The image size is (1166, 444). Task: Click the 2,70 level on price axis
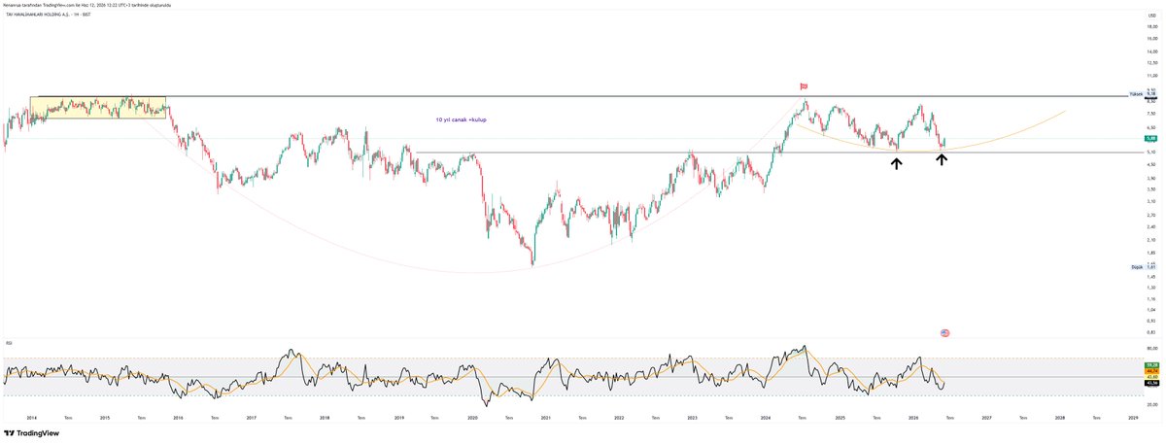click(1150, 215)
